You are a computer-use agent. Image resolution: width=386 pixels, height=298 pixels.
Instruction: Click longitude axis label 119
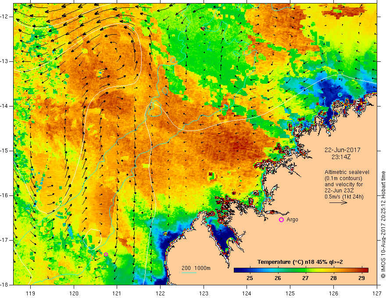tap(31, 293)
